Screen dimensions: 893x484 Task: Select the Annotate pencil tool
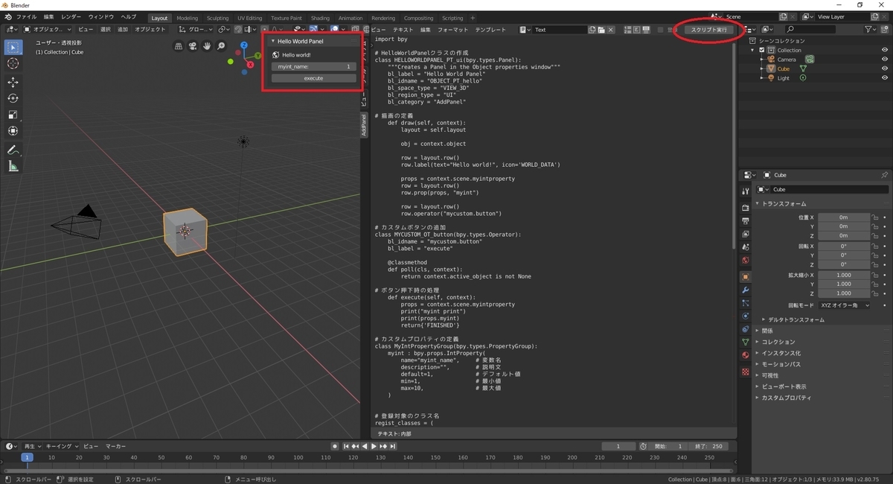13,150
